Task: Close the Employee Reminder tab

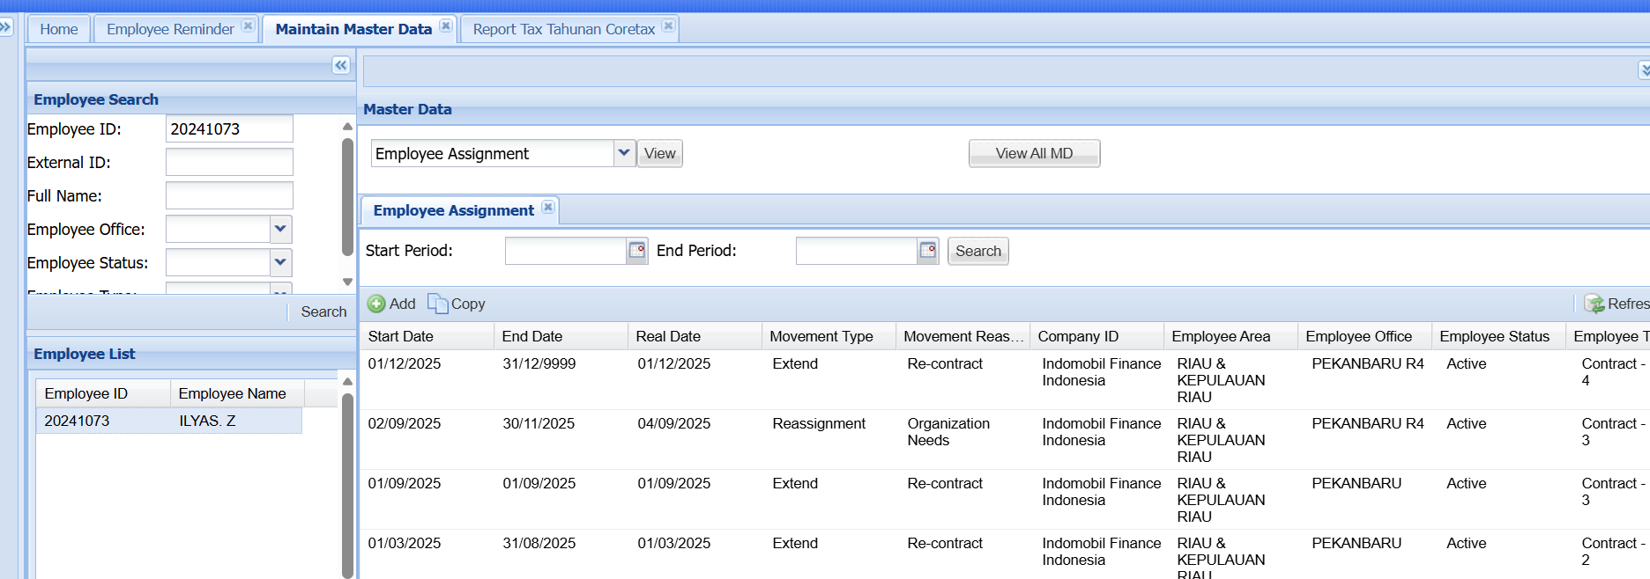Action: [x=249, y=26]
